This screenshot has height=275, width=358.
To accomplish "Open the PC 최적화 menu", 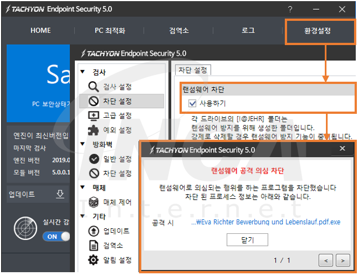I will point(110,30).
